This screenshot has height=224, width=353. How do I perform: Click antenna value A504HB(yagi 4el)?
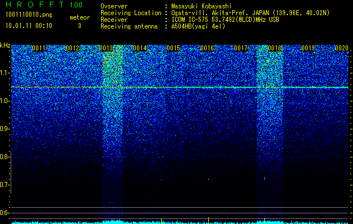tap(198, 26)
